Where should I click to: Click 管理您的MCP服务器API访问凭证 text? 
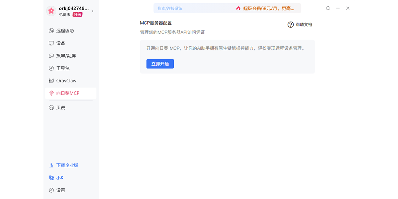click(x=172, y=32)
